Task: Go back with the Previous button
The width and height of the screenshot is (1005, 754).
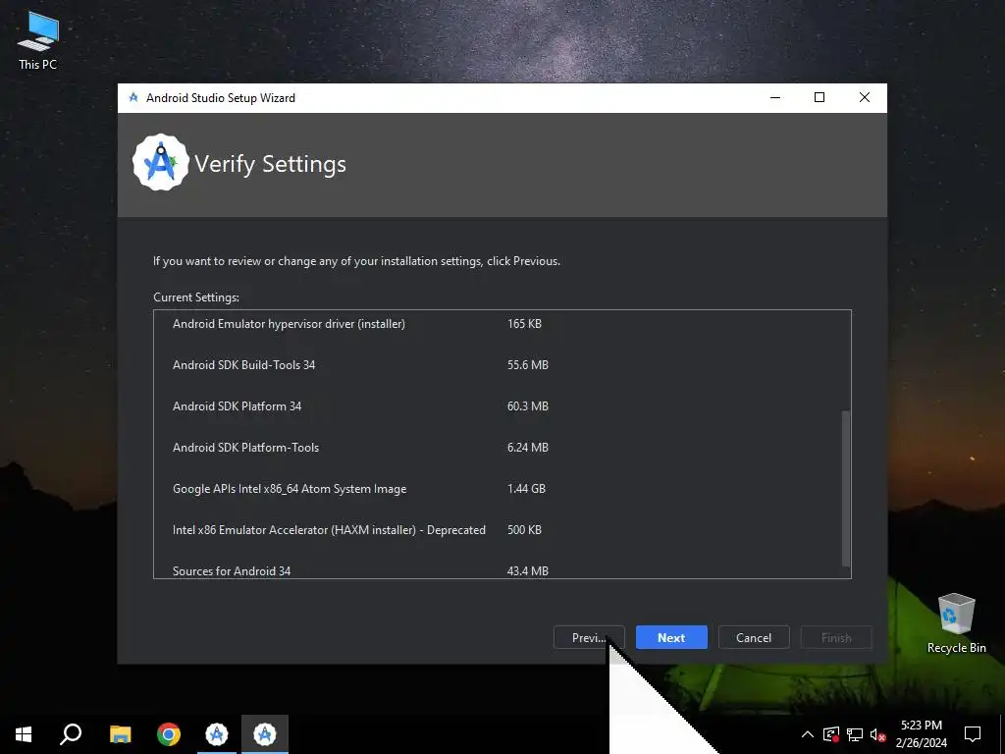Action: pyautogui.click(x=589, y=637)
